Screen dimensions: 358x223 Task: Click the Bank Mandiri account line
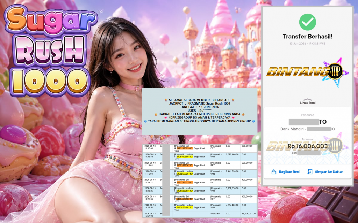pos(308,129)
